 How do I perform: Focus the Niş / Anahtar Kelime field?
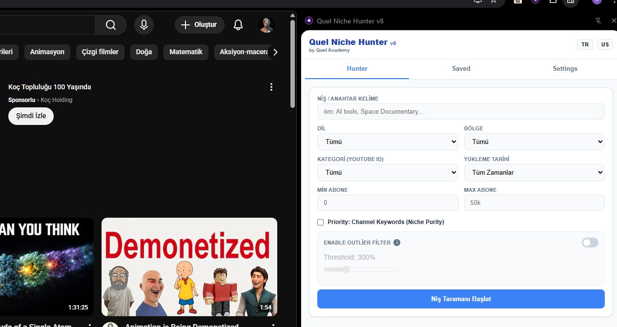tap(461, 111)
